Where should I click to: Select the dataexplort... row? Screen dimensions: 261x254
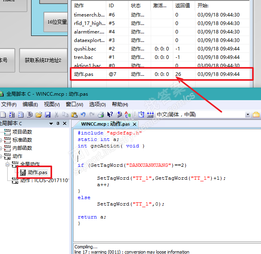(160, 40)
